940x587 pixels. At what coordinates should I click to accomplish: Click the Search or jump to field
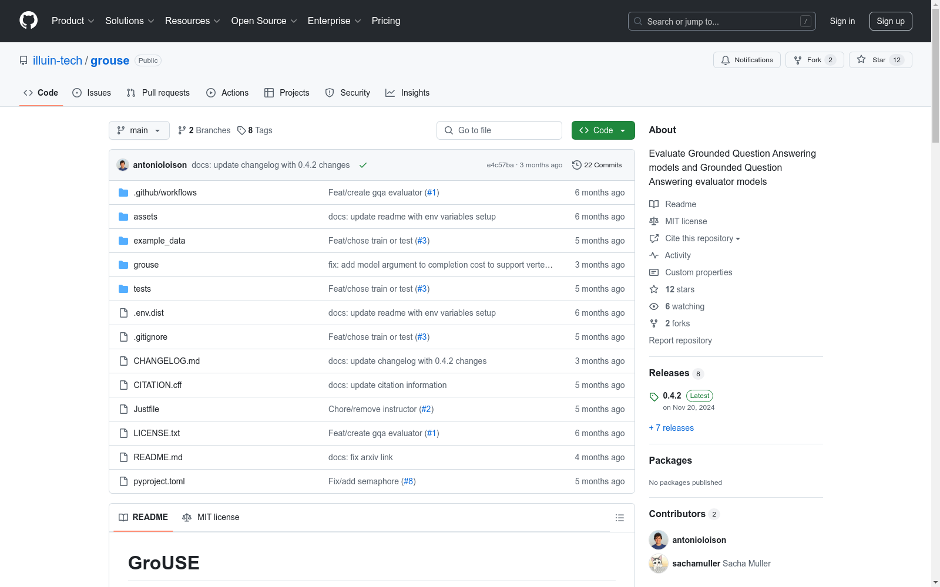tap(722, 21)
